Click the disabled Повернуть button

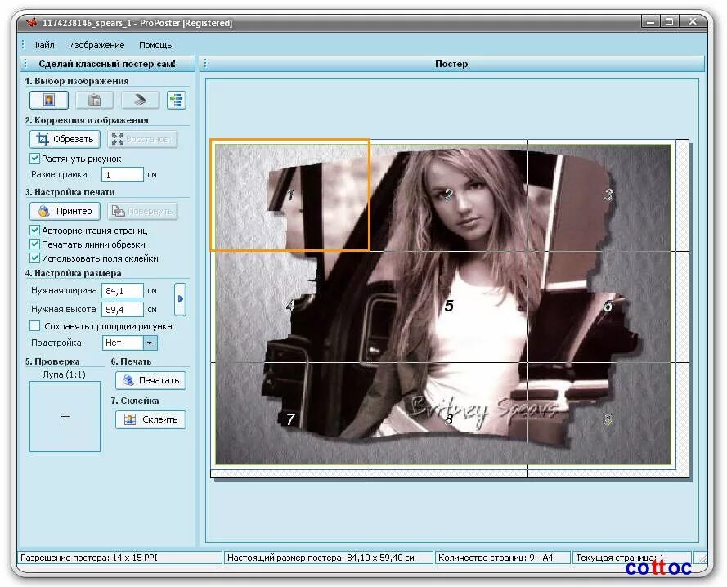[142, 211]
